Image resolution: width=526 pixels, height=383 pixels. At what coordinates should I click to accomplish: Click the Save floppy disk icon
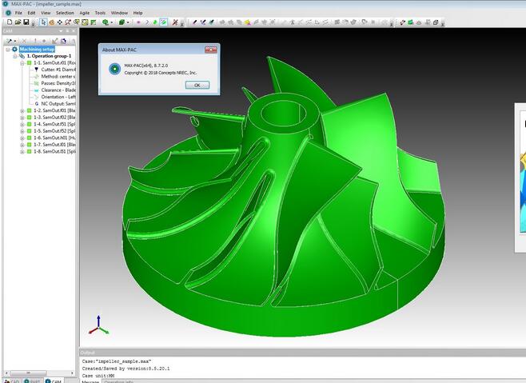click(x=26, y=22)
